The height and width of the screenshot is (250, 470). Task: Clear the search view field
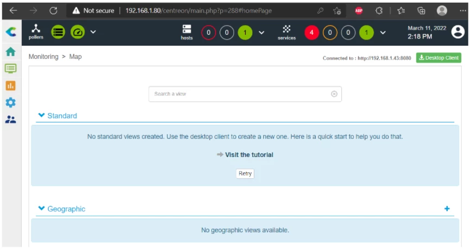(334, 94)
